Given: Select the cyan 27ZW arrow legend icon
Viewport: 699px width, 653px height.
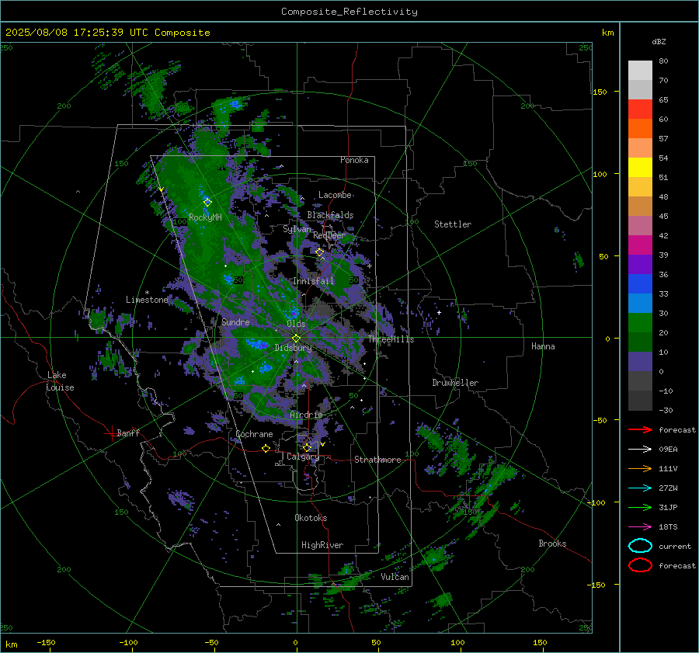Looking at the screenshot, I should (640, 488).
